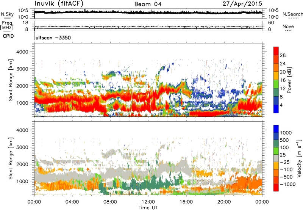Click the blue top of velocity colorbar
303x210 pixels.
pyautogui.click(x=276, y=129)
